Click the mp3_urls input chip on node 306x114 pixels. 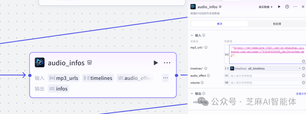click(x=64, y=78)
